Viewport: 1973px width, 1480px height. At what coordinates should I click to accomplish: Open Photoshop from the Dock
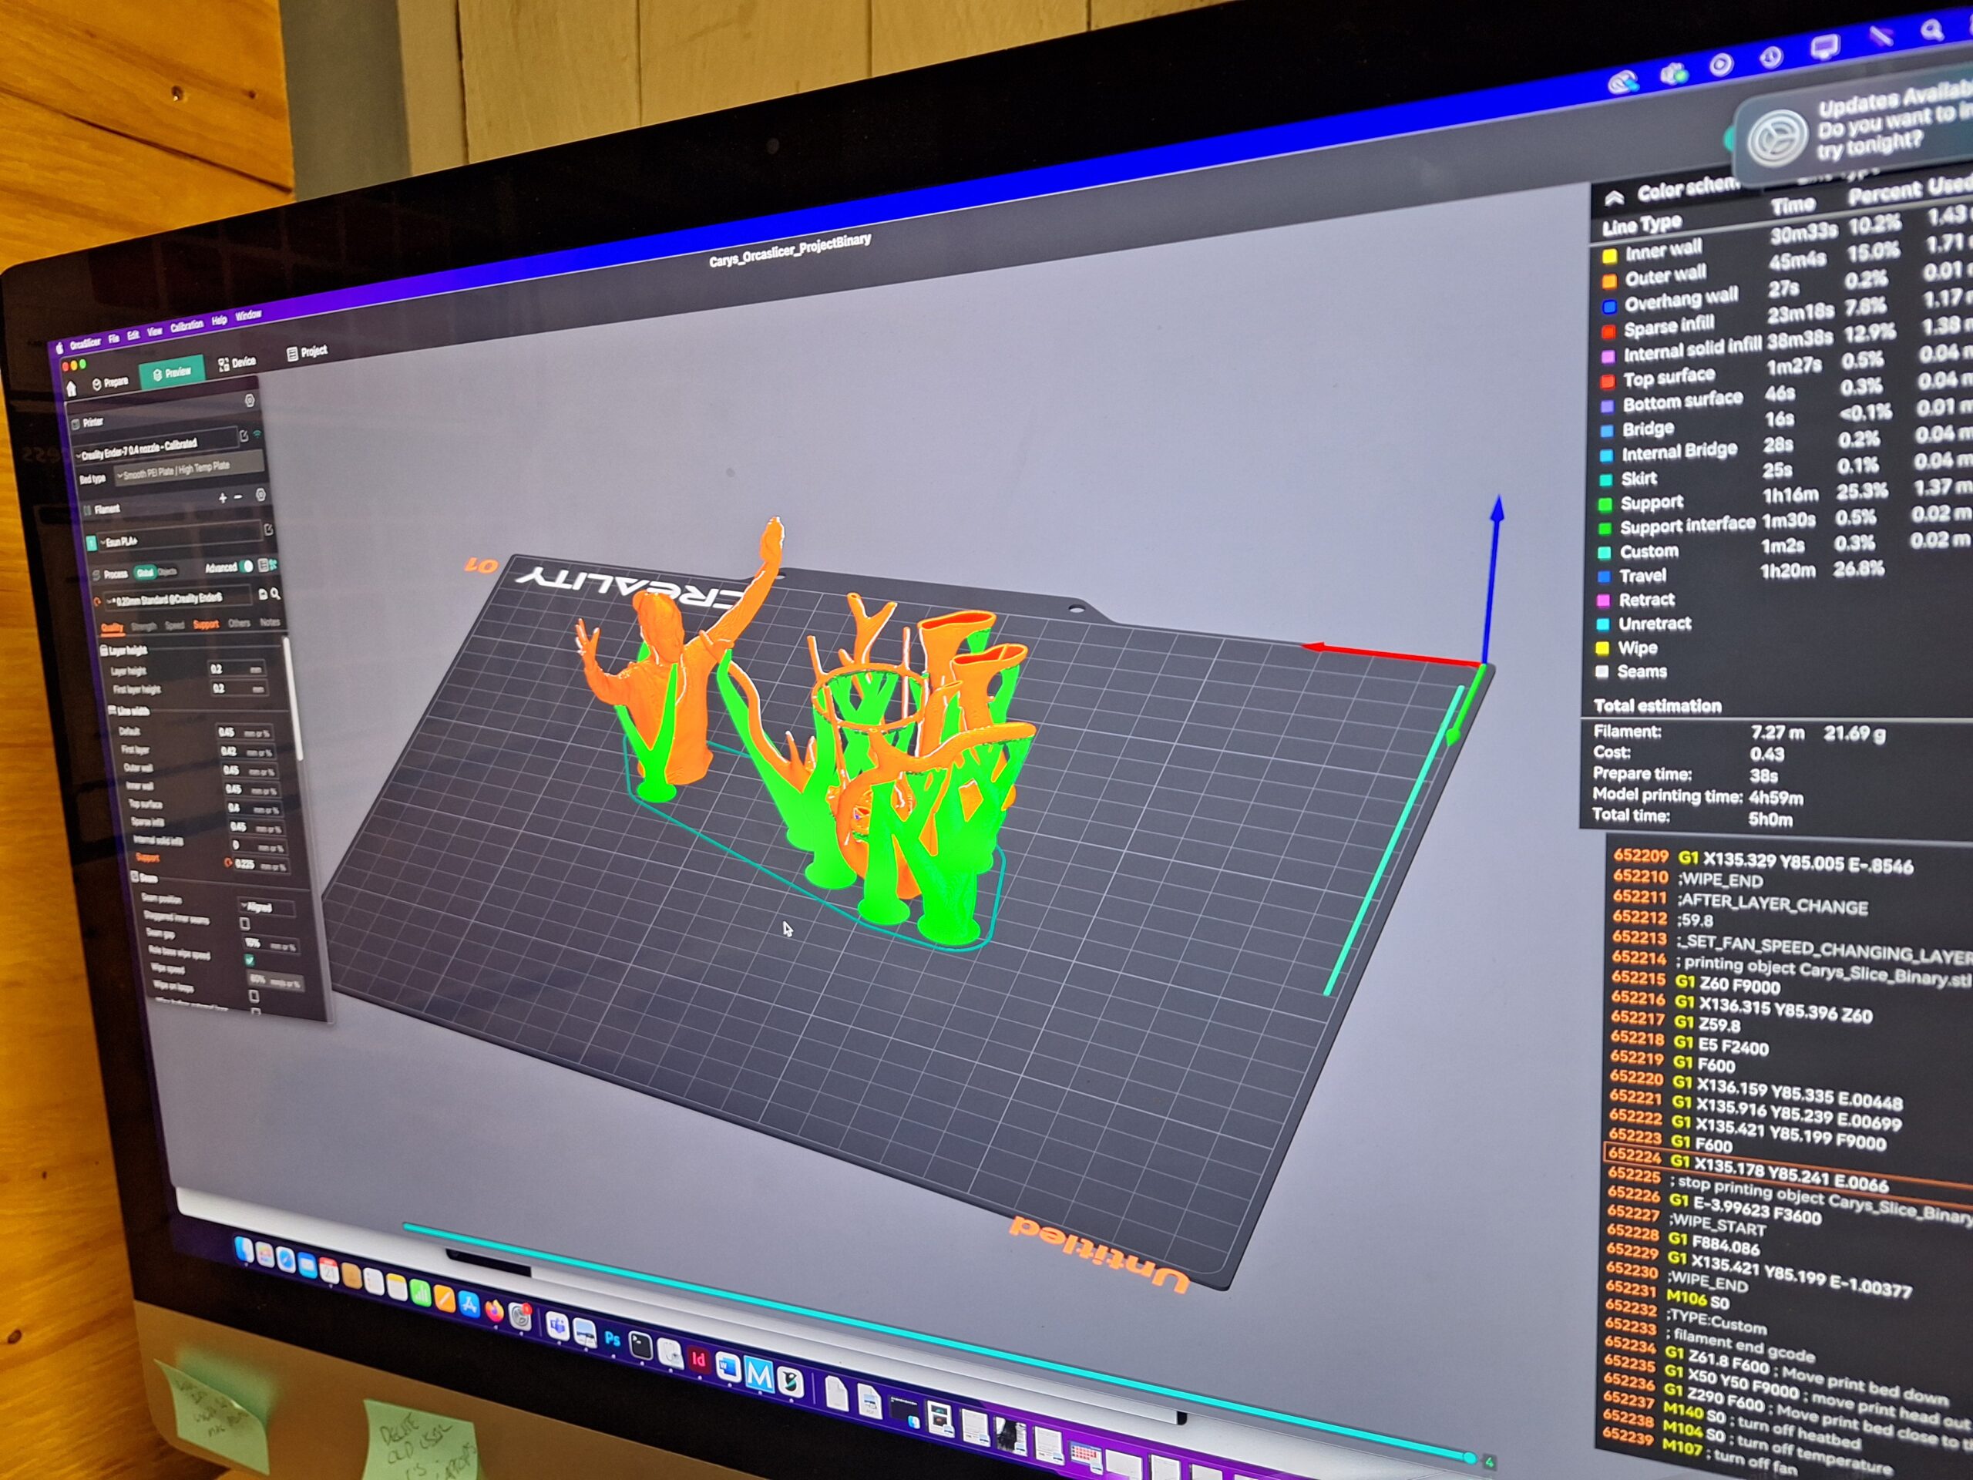(x=613, y=1339)
